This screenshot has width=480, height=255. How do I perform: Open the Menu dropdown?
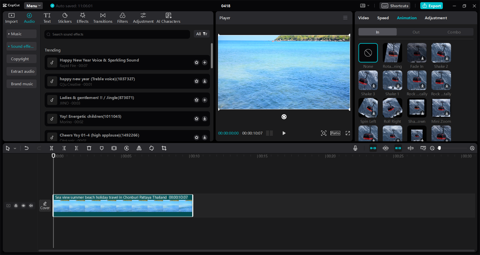(x=33, y=5)
